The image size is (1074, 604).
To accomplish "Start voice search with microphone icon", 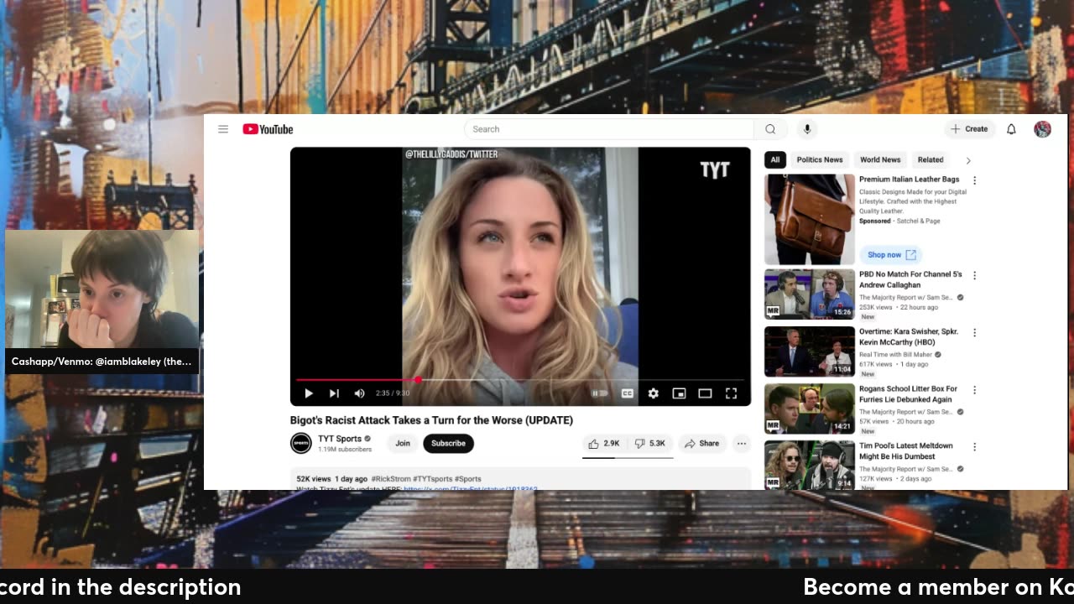I will point(807,129).
